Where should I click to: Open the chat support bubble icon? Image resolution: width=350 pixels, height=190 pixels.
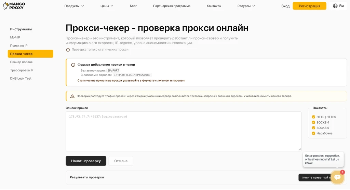pos(337,177)
